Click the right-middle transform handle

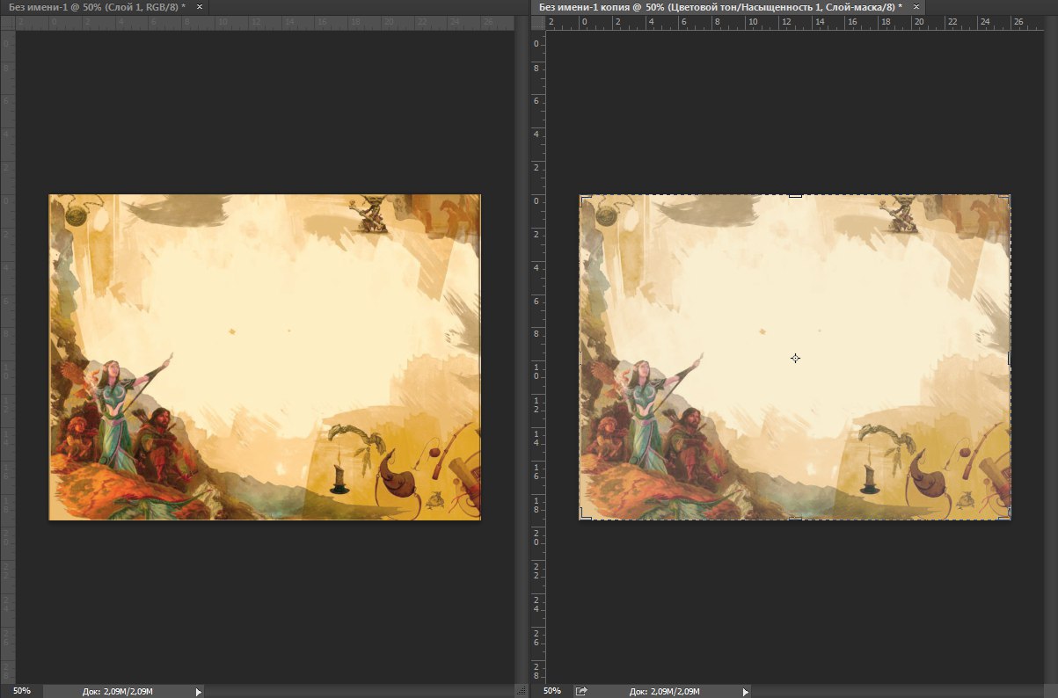coord(1010,358)
